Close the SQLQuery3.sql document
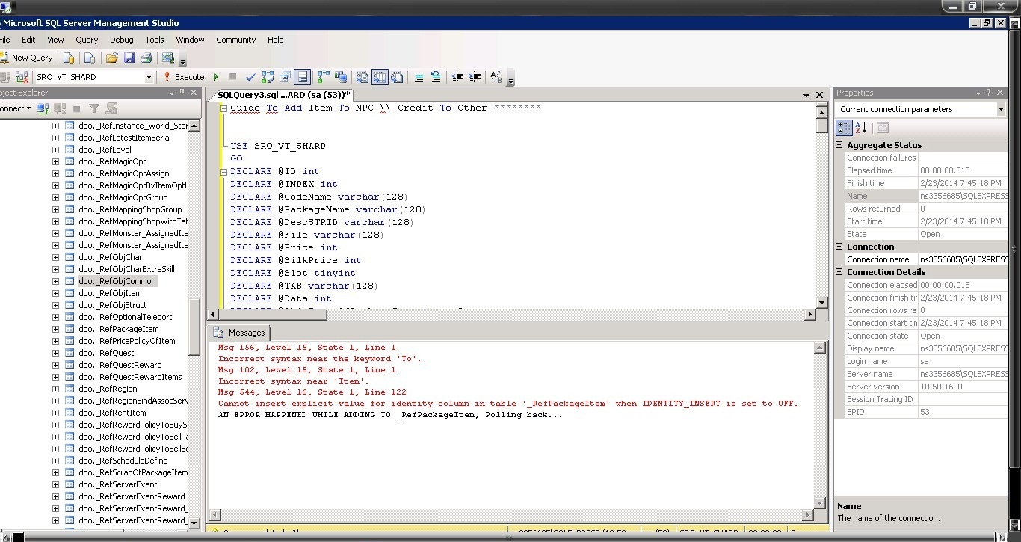 (820, 95)
